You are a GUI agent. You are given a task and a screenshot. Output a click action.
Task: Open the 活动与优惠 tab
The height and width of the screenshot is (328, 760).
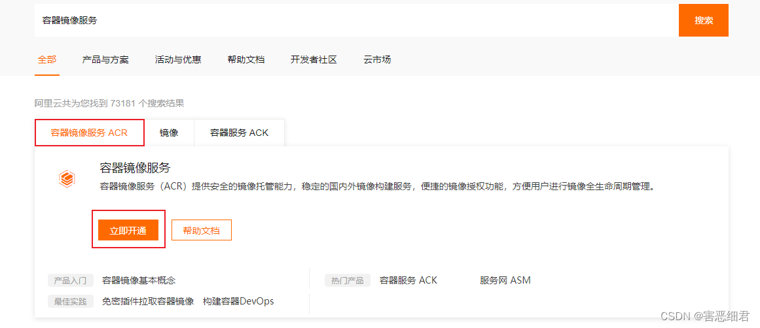click(178, 60)
